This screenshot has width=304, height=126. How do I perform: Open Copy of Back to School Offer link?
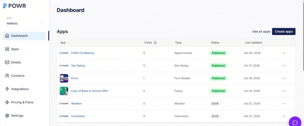click(90, 91)
